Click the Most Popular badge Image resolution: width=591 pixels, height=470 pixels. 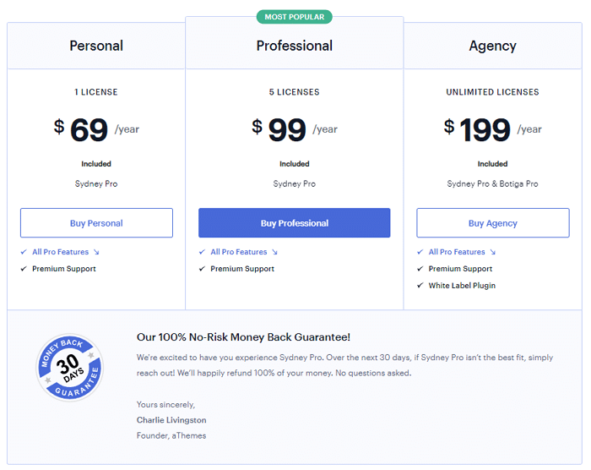coord(295,17)
